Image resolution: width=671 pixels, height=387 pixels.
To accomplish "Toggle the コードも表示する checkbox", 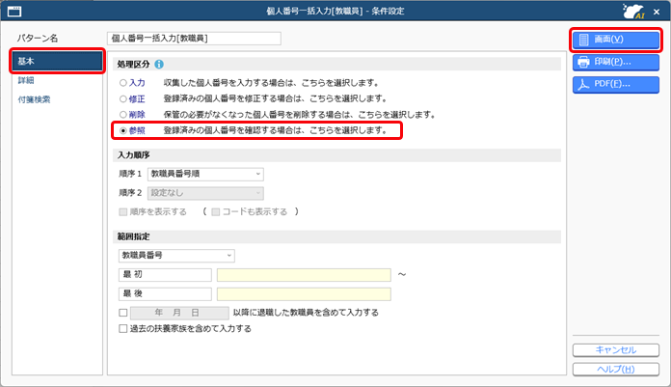I will tap(216, 211).
